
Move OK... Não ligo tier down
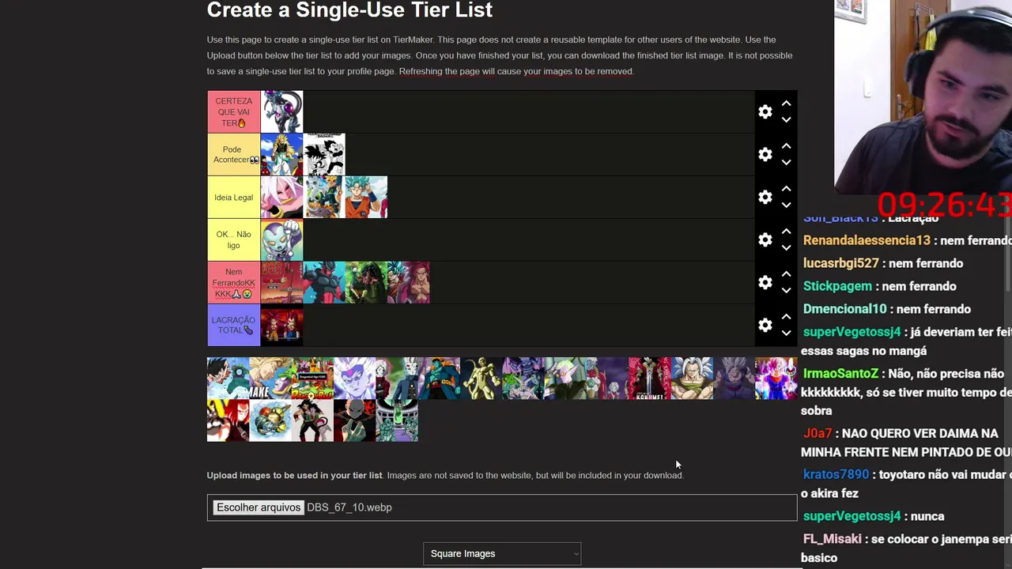click(786, 248)
